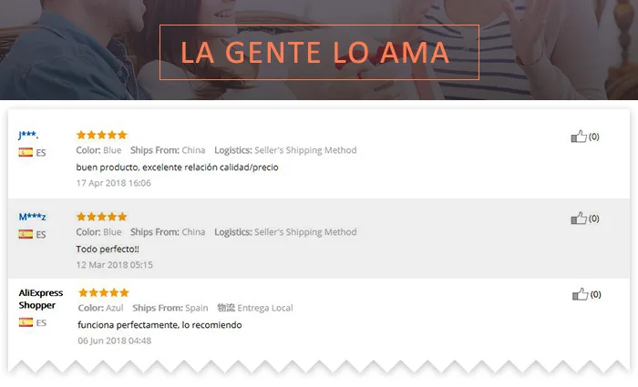Click thumbs-up icon on J***. review

(579, 137)
